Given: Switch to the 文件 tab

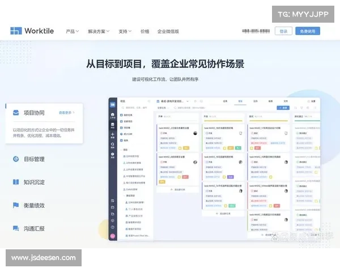Looking at the screenshot, I should click(286, 101).
